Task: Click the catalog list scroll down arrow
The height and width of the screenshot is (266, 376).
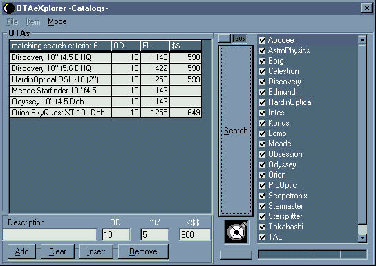Action: tap(362, 238)
